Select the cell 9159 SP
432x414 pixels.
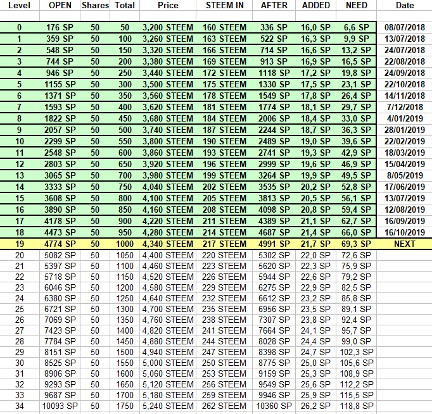click(274, 374)
